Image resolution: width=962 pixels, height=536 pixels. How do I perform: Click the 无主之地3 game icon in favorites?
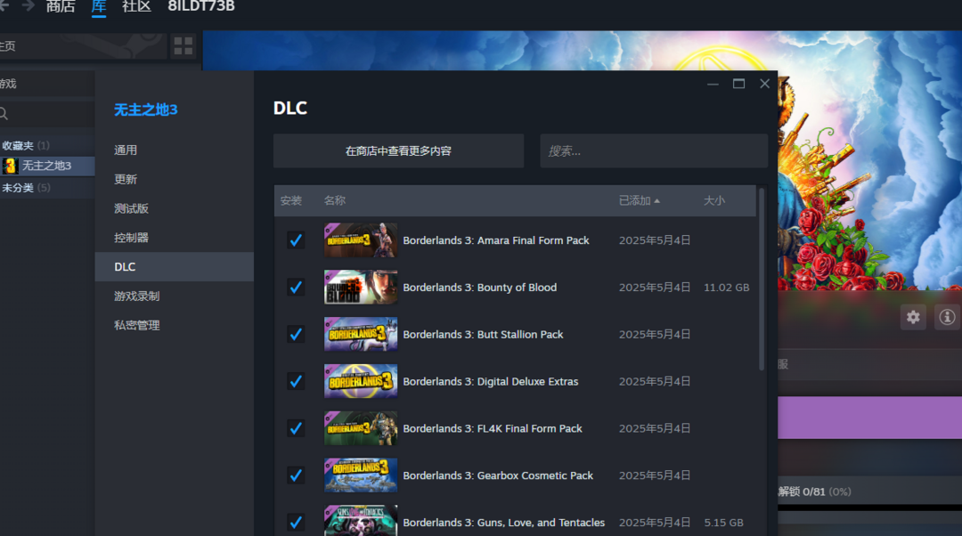pos(10,166)
